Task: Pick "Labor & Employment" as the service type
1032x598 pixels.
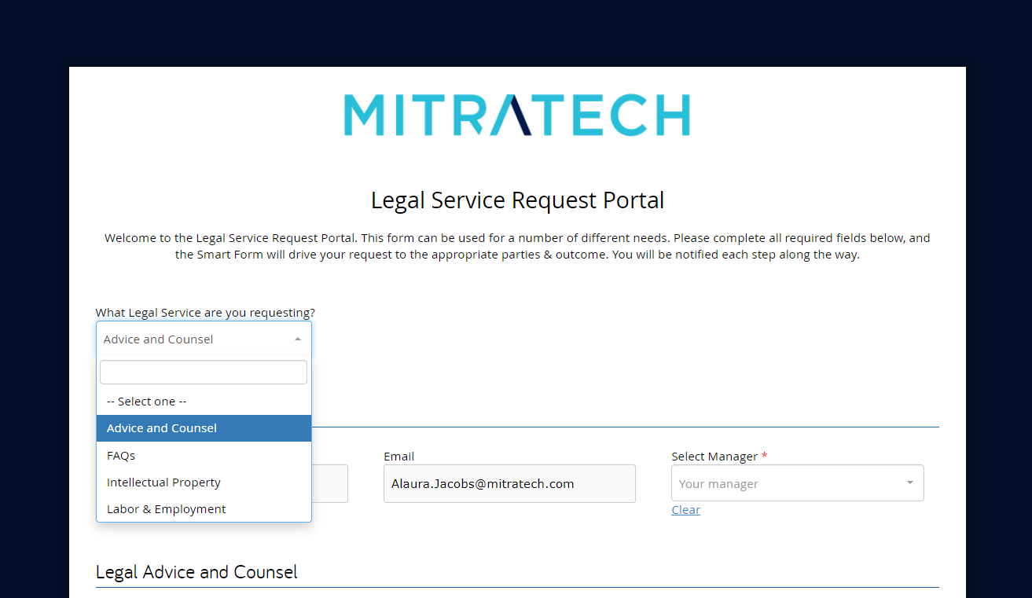Action: coord(166,508)
